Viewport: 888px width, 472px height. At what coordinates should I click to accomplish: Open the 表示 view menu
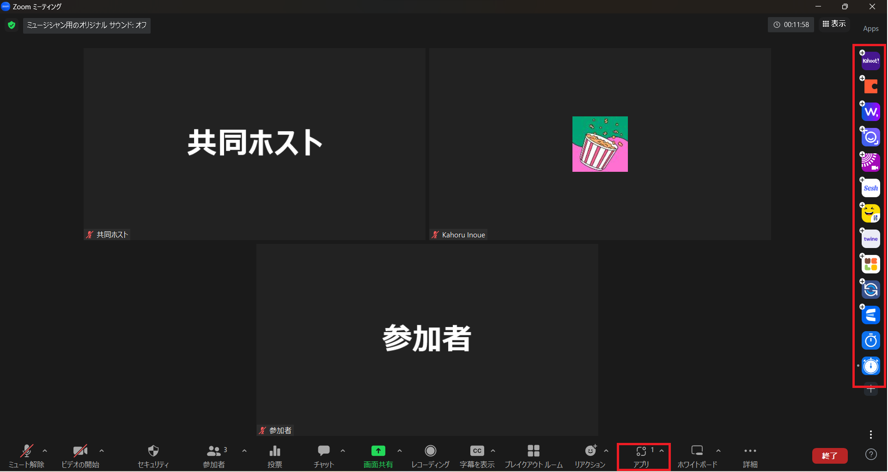pyautogui.click(x=834, y=24)
